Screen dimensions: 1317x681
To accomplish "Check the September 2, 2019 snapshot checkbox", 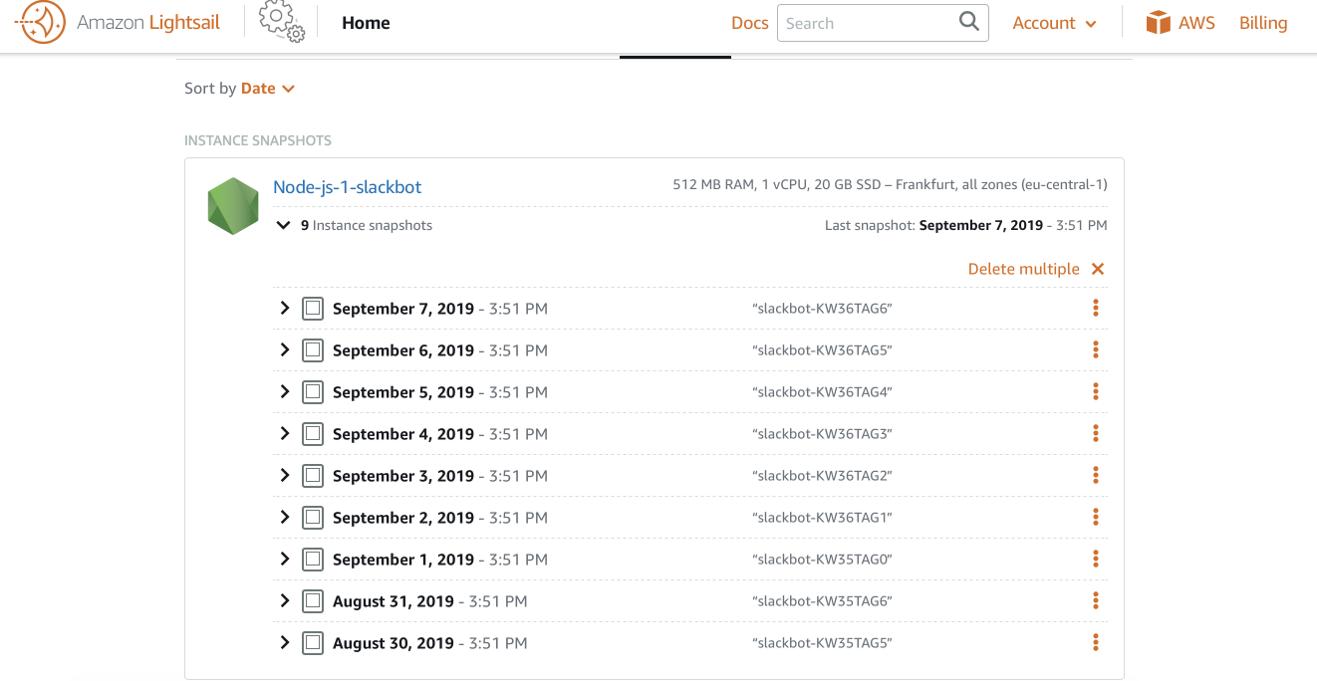I will coord(313,518).
